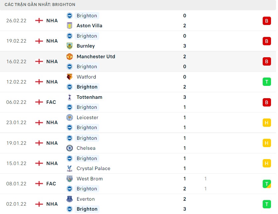Viewport: 278px width, 214px height.
Task: Open the Tottenham team name link
Action: click(x=89, y=97)
